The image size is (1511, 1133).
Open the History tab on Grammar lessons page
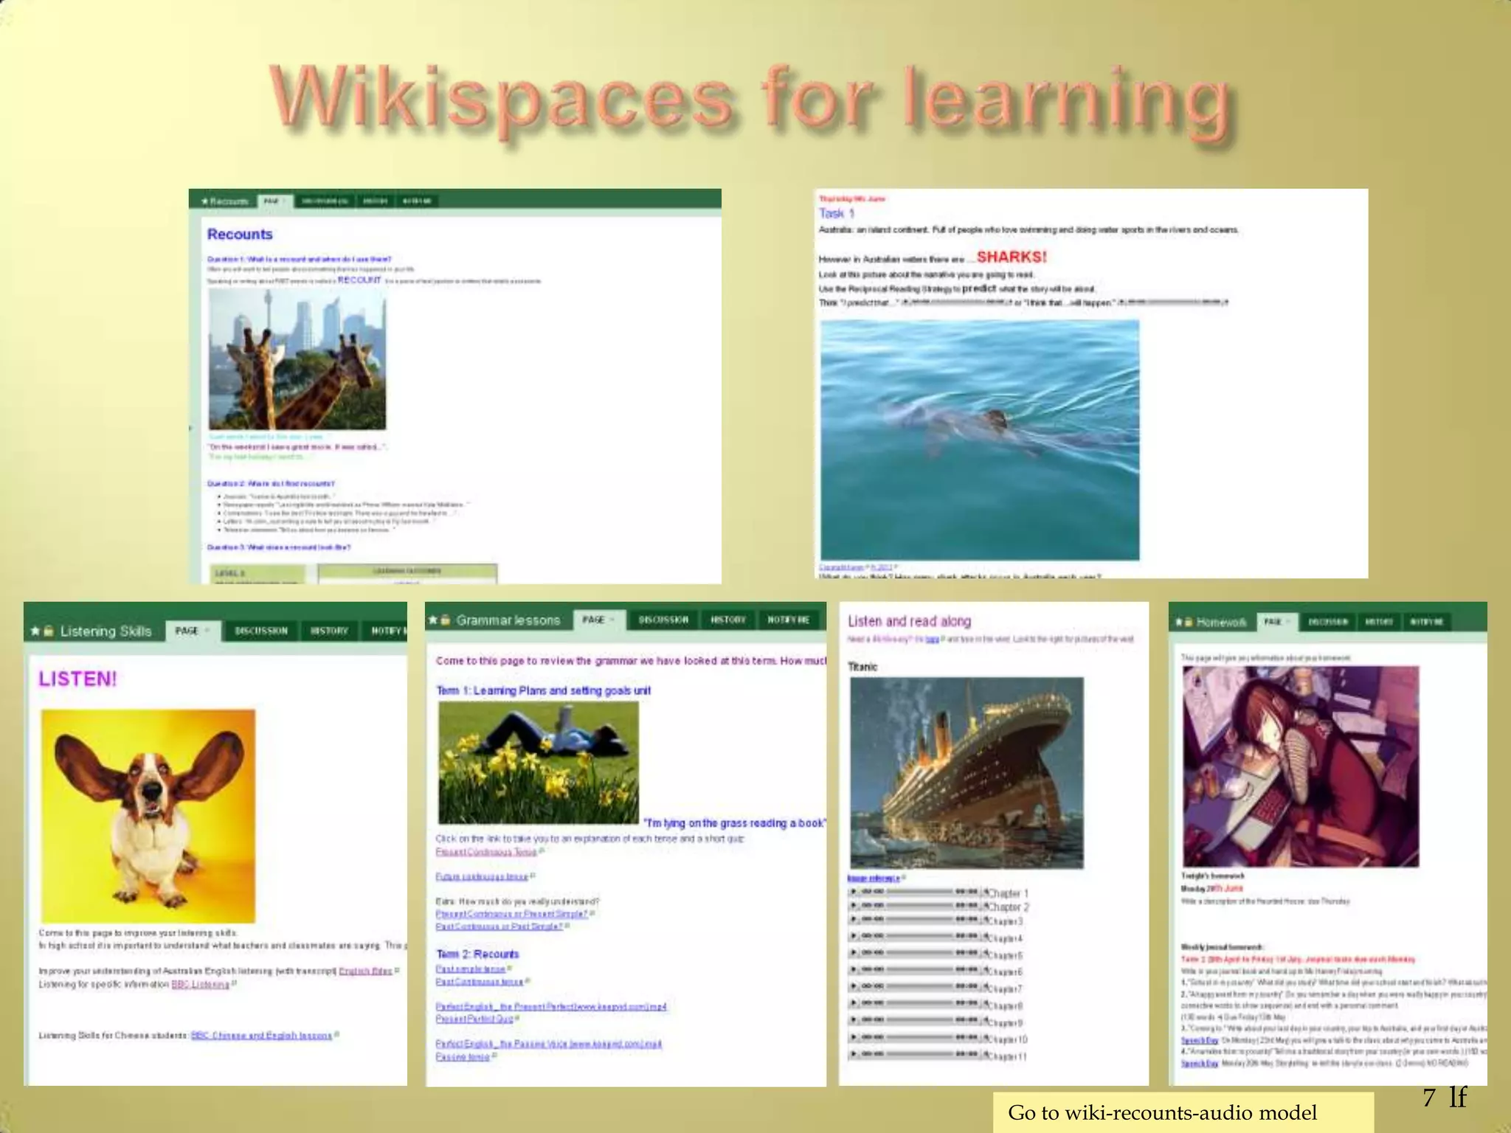[728, 620]
